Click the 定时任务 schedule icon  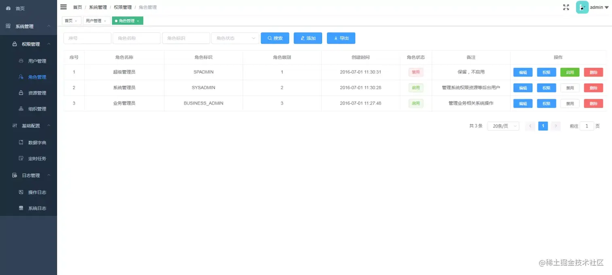pyautogui.click(x=21, y=158)
